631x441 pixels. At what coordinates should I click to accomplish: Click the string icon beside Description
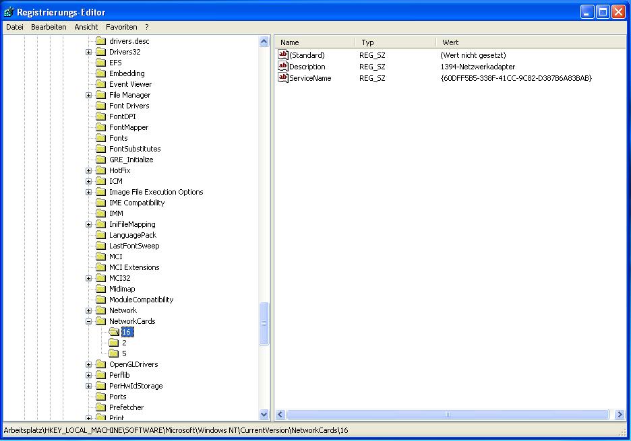point(283,67)
